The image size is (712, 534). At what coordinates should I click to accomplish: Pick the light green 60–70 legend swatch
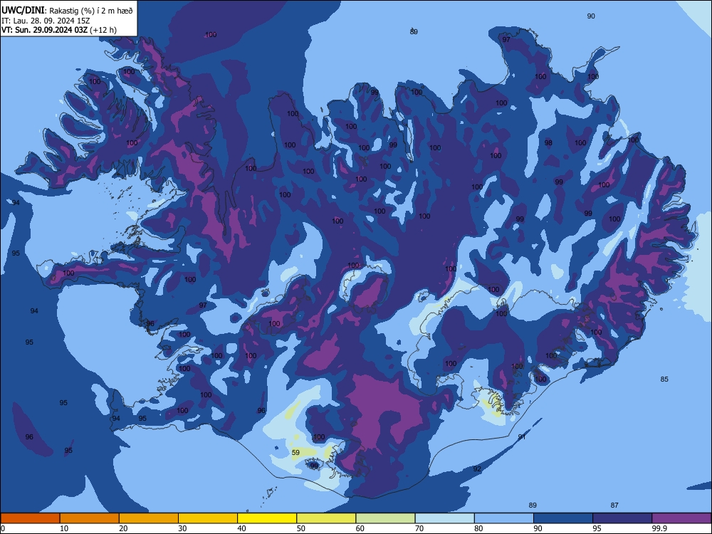[385, 518]
